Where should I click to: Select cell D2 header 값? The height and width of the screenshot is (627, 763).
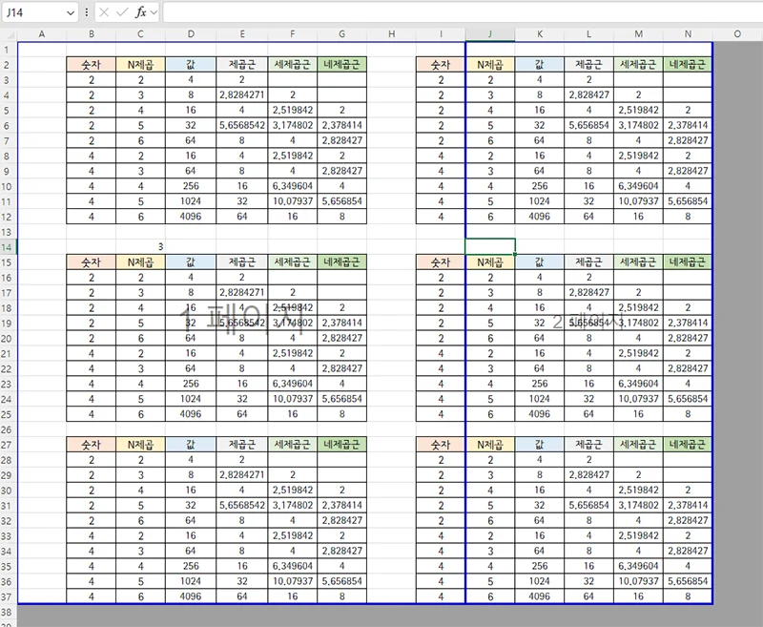pos(191,65)
